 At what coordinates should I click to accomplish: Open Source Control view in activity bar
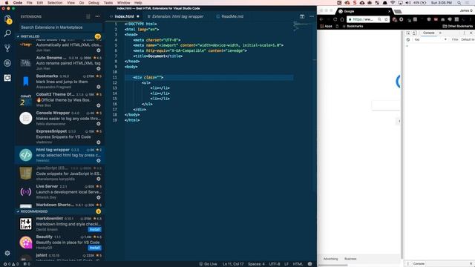[x=7, y=48]
